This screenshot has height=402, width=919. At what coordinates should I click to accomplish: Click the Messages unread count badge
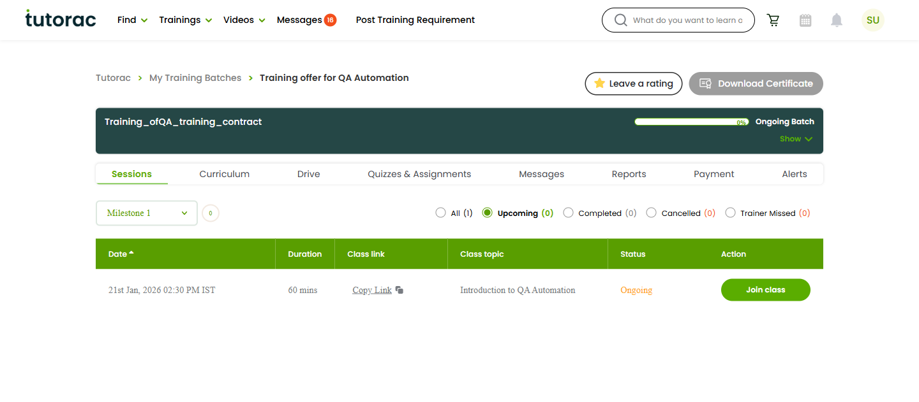coord(330,20)
